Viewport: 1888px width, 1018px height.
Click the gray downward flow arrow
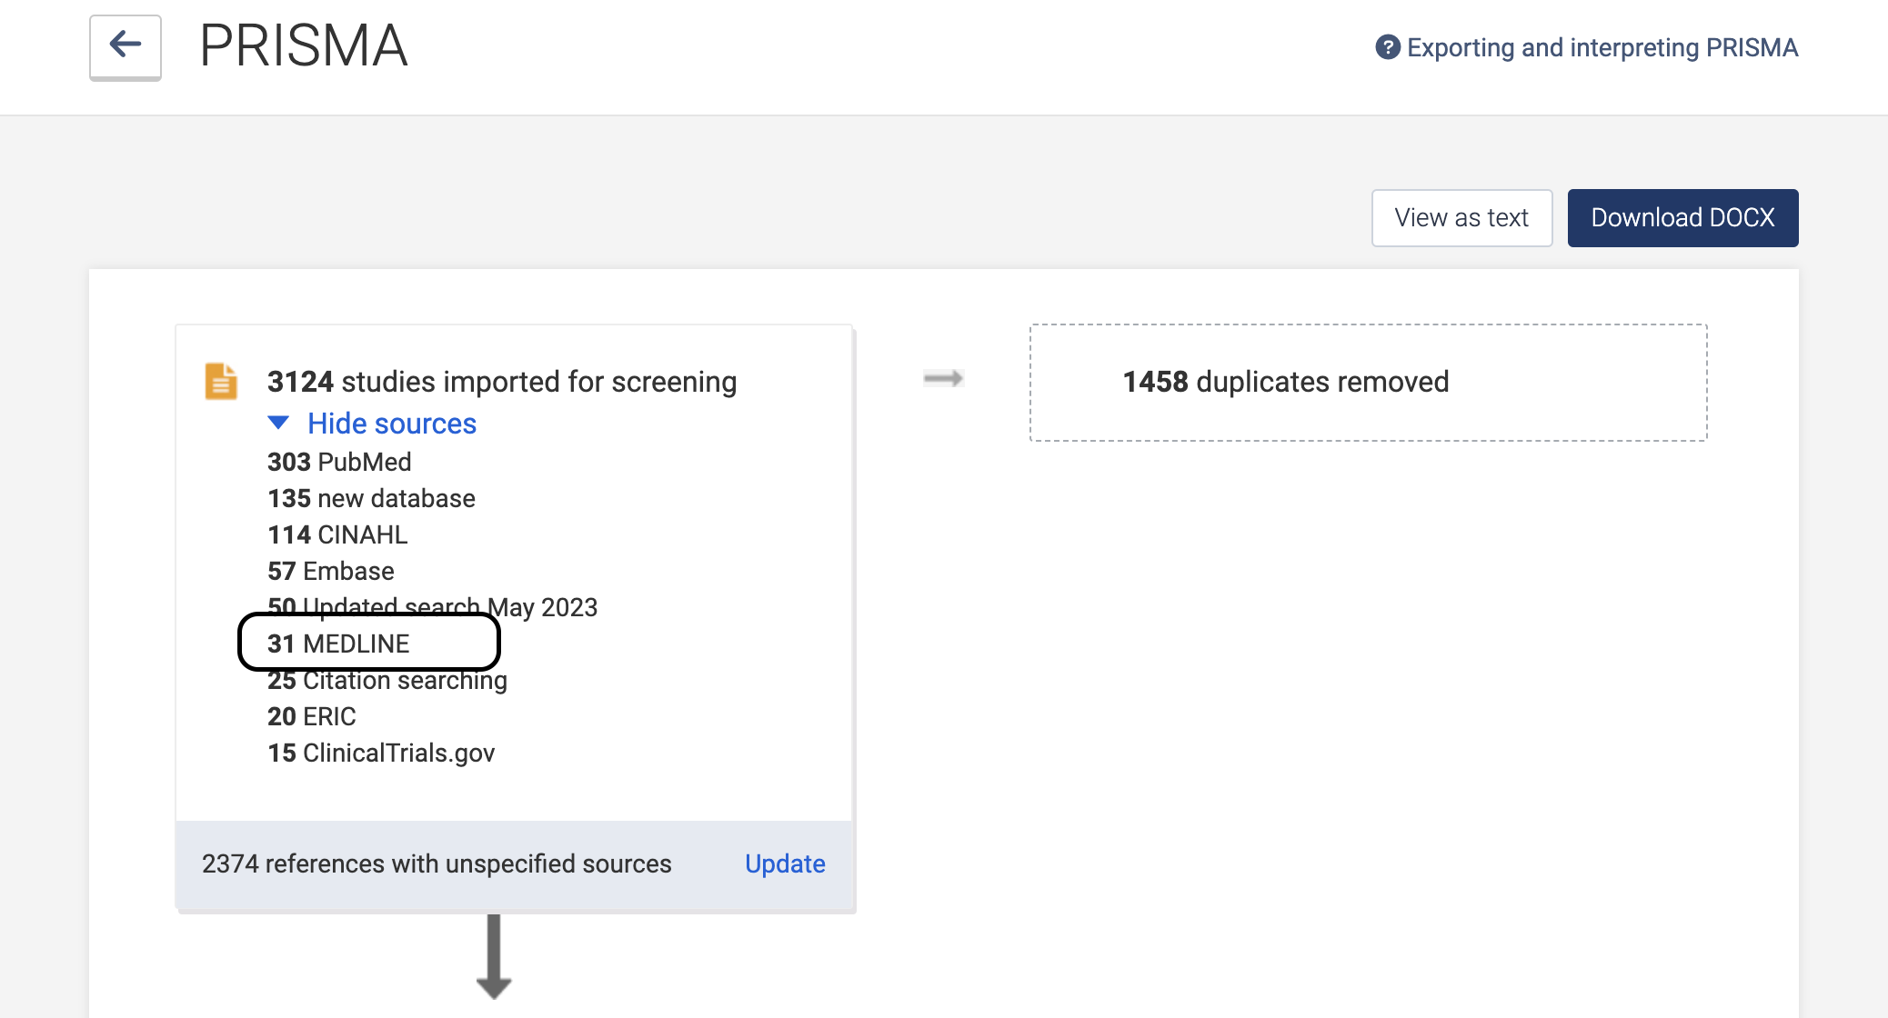pos(494,956)
